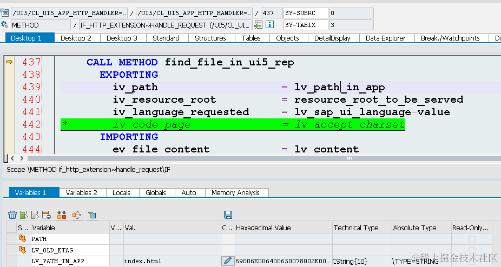Click the gear icon beside the METHOD field
501x267 pixels.
point(4,25)
